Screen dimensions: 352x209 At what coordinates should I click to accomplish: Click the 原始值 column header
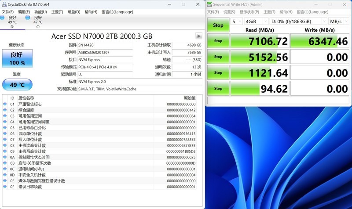[175, 98]
